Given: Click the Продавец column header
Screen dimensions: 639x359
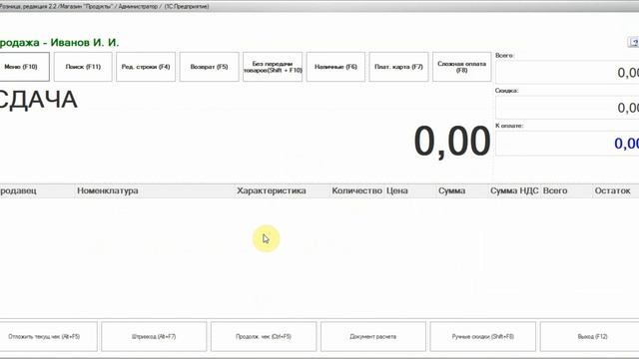Looking at the screenshot, I should 38,190.
